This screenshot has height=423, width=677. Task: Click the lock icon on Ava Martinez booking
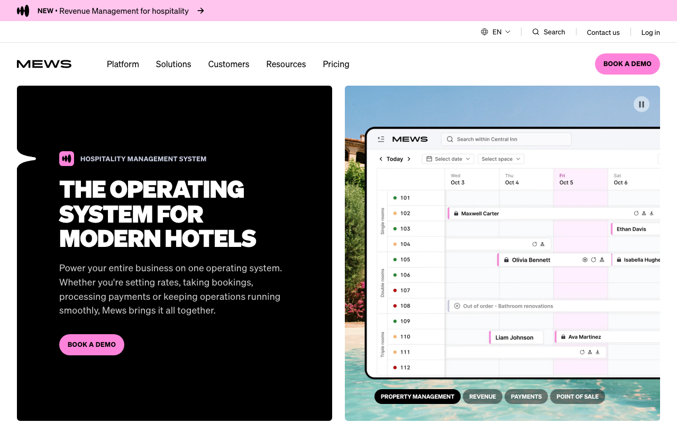click(563, 337)
